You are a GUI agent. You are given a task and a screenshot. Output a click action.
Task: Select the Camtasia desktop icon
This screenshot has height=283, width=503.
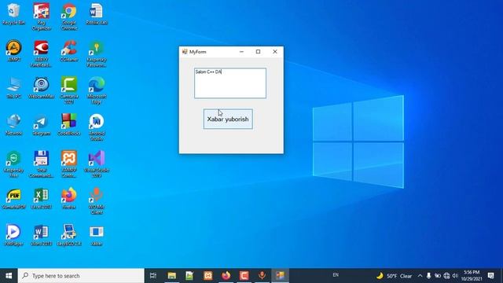(69, 90)
